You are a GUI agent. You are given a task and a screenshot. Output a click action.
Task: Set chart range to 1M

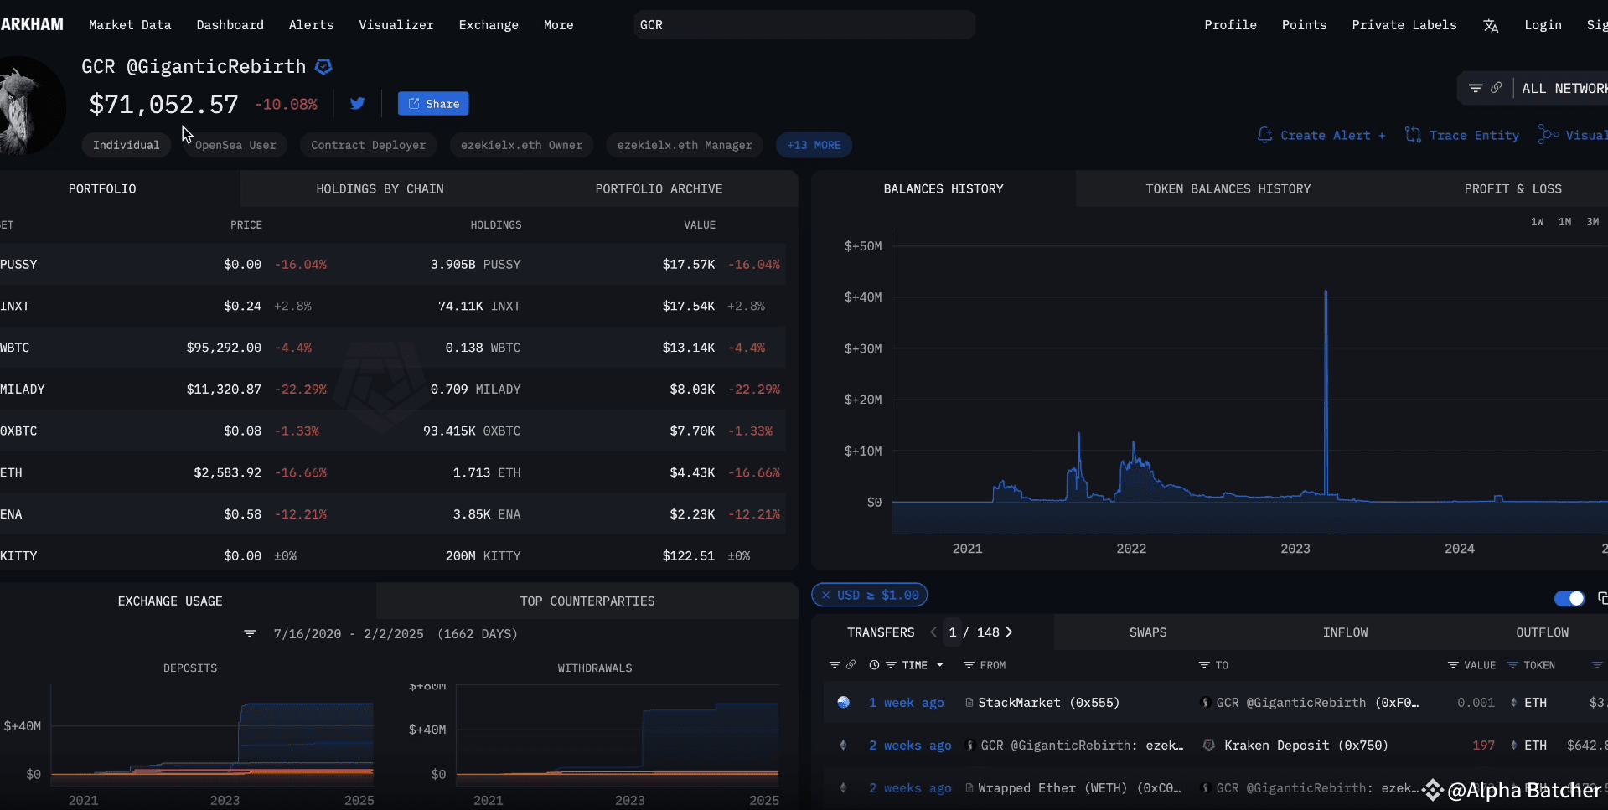[x=1565, y=222]
